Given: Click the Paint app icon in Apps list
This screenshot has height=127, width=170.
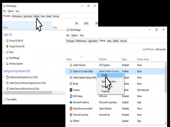Looking at the screenshot, I should (7, 52).
